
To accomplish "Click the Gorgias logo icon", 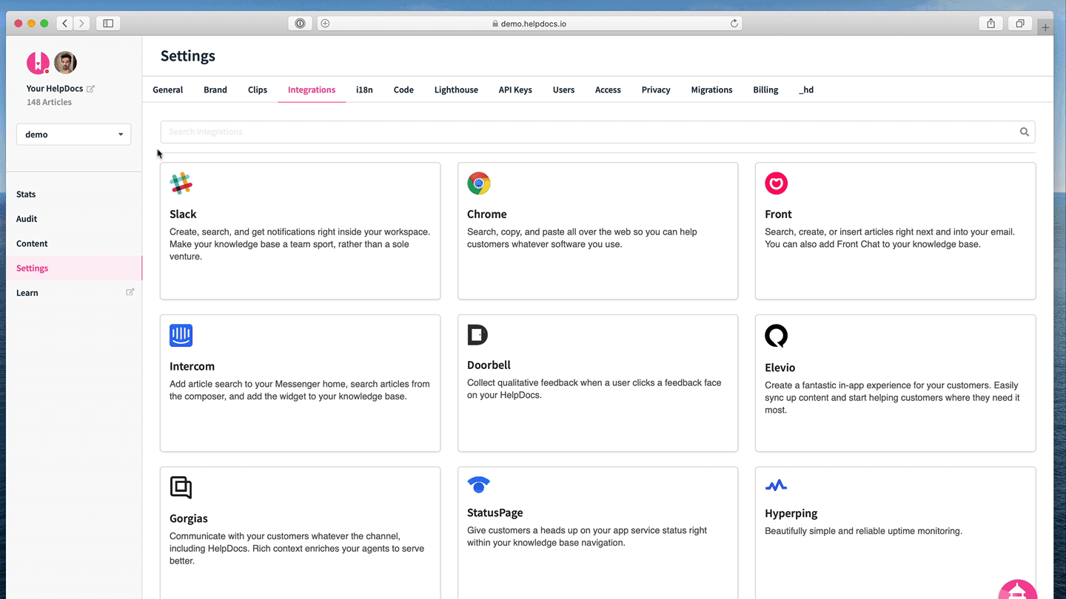I will coord(181,487).
